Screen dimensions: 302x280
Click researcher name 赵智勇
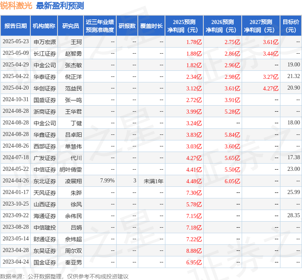pos(74,54)
